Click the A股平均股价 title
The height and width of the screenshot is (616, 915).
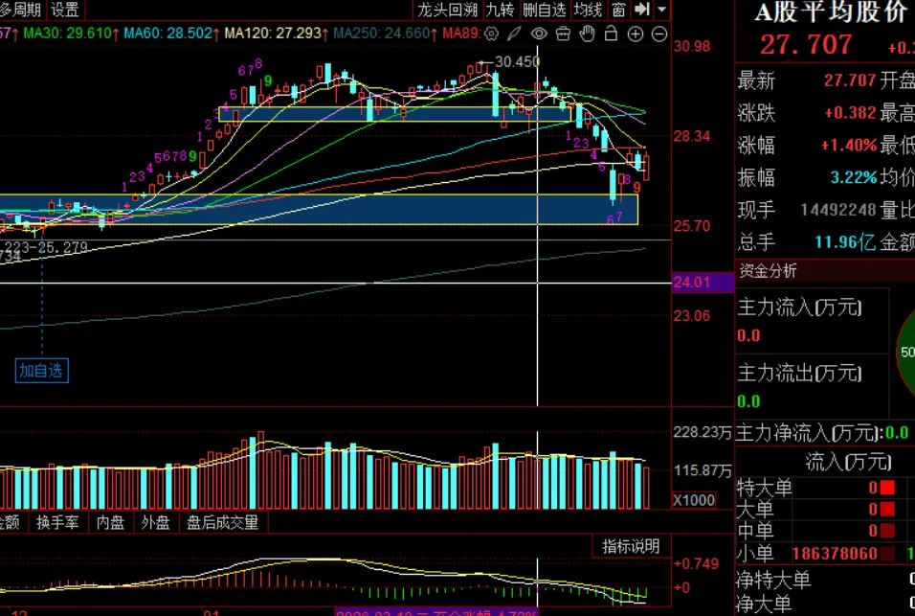point(832,12)
